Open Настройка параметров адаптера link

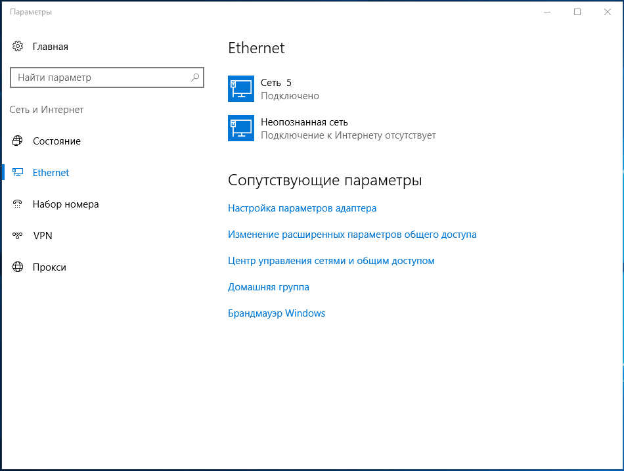(302, 208)
